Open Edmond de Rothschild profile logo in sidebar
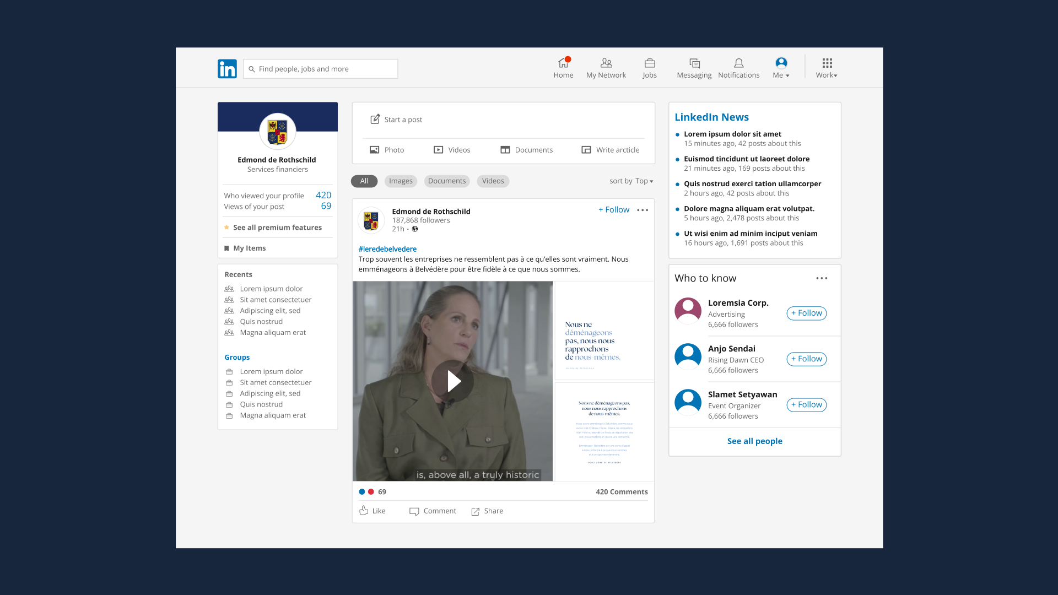Image resolution: width=1058 pixels, height=595 pixels. (278, 132)
